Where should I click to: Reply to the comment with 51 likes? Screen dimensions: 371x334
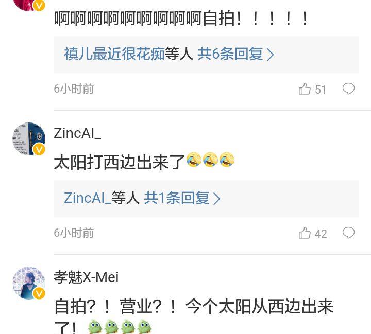click(348, 89)
